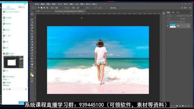This screenshot has height=109, width=194.
Task: Click the Background layer thumbnail
Action: pos(173,26)
